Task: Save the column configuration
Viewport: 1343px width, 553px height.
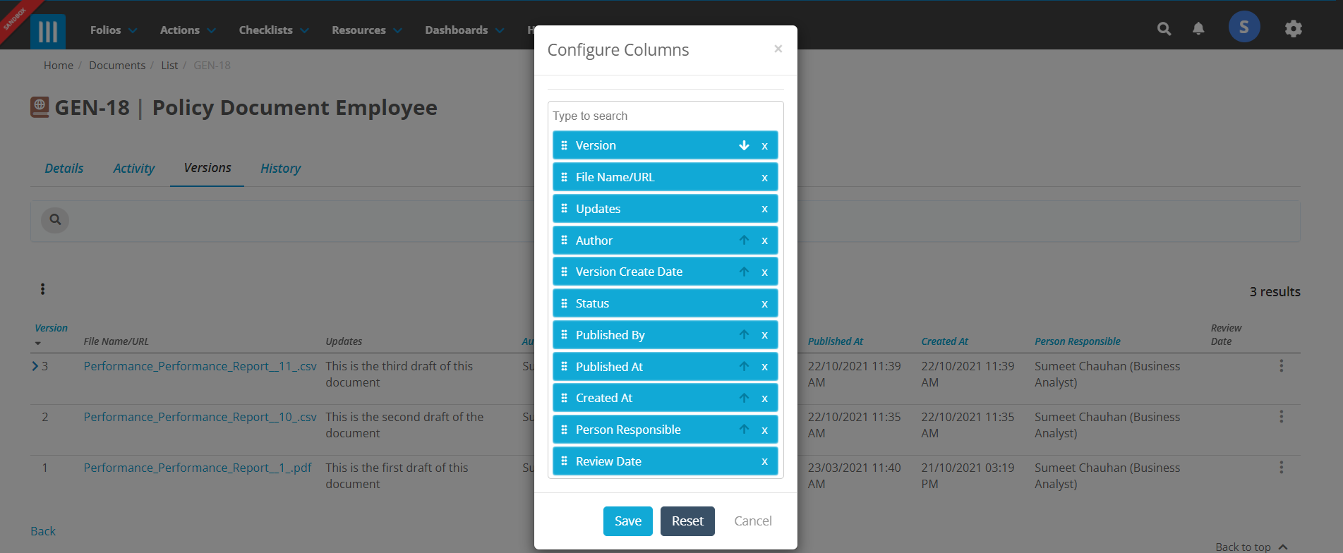Action: 628,521
